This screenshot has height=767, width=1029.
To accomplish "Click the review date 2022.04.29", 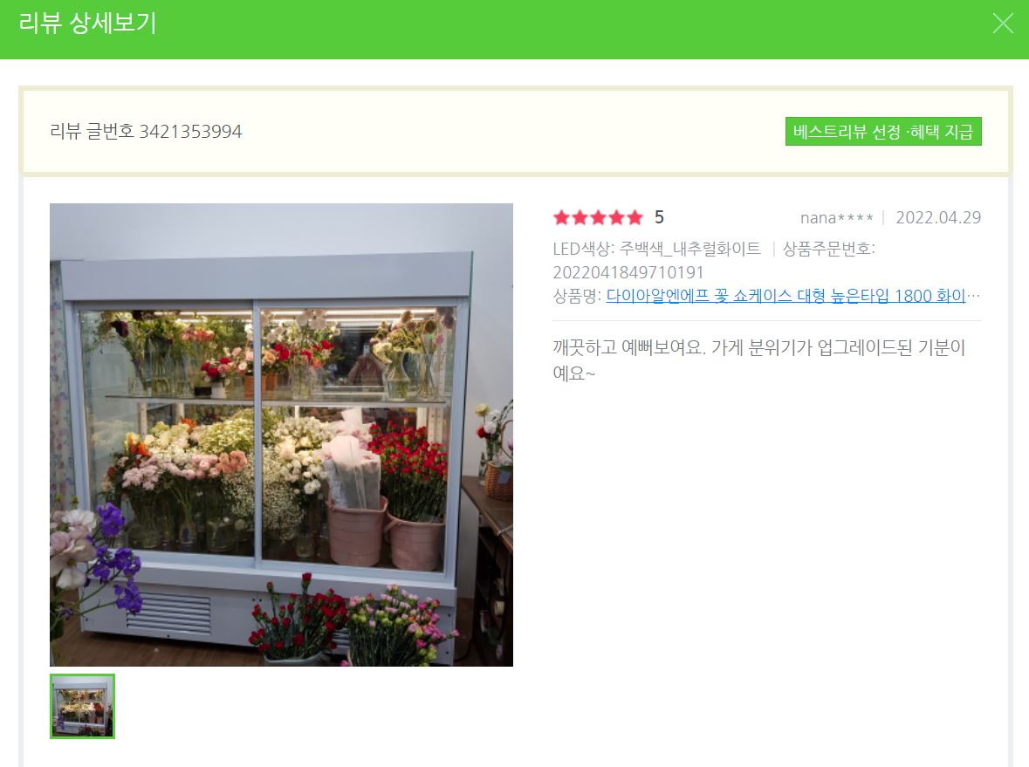I will (x=938, y=218).
